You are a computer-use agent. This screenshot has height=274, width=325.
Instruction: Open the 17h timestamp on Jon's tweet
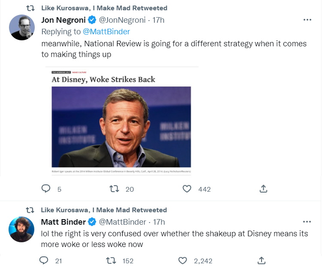coord(159,20)
